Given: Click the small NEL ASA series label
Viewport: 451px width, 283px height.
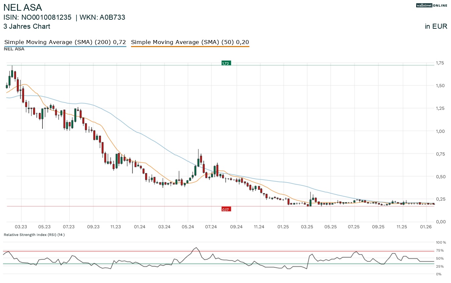Looking at the screenshot, I should (14, 49).
